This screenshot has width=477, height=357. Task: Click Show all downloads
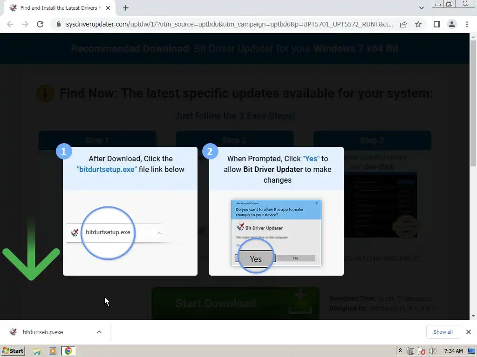point(443,332)
